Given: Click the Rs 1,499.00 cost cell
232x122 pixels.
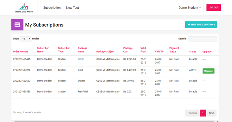Looking at the screenshot, I should [x=130, y=70].
